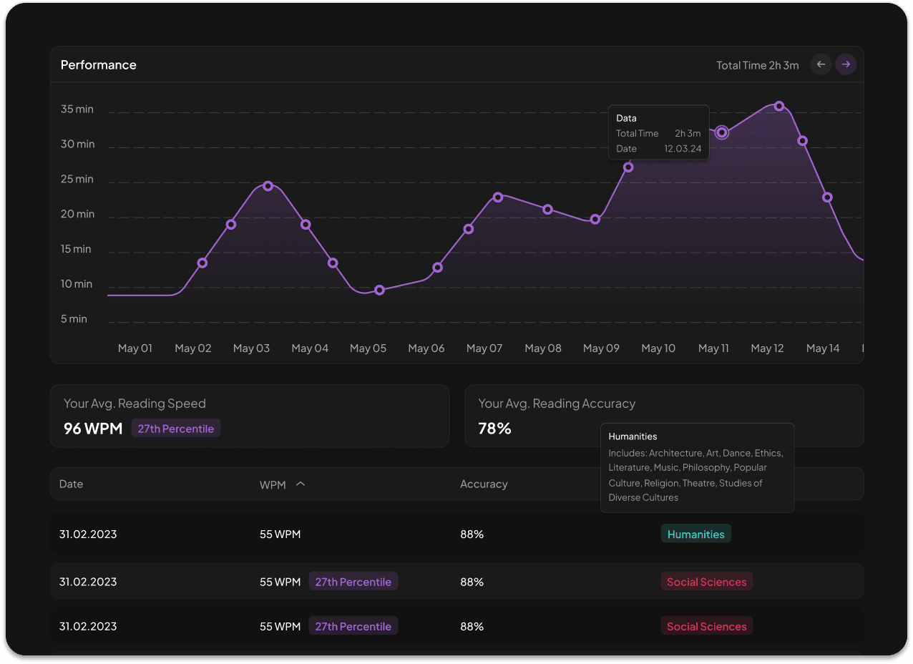Click the 78% average accuracy value
Screen dimensions: 913x664
pos(494,429)
